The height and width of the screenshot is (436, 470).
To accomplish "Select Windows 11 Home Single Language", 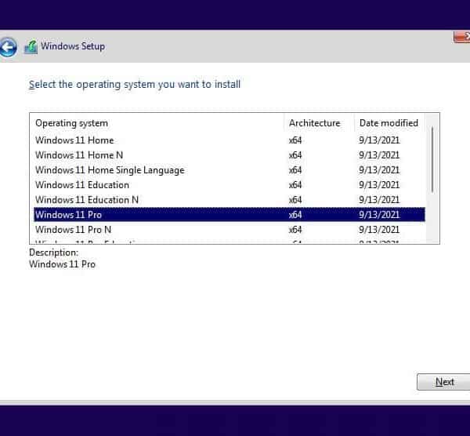I will [x=230, y=170].
